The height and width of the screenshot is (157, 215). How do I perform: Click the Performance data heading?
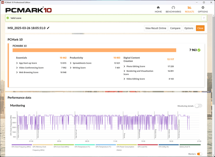pos(19,98)
